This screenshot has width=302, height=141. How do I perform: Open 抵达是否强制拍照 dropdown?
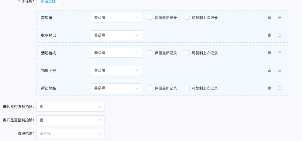(x=70, y=107)
